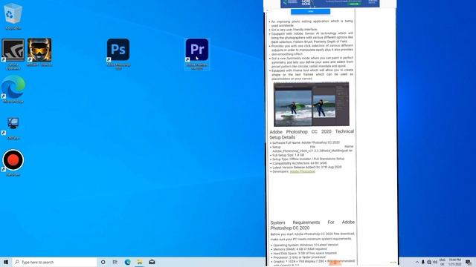
Task: Open the volume tray icon
Action: click(435, 262)
